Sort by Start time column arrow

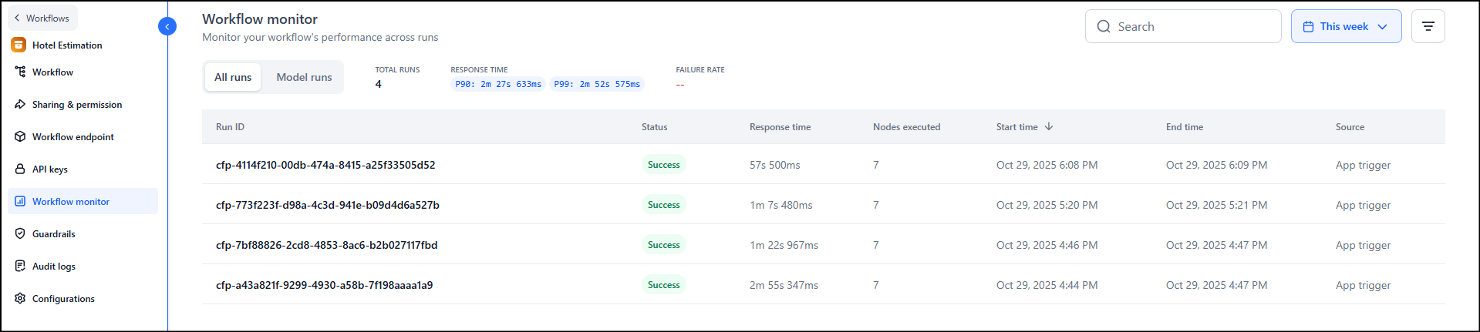(x=1049, y=127)
